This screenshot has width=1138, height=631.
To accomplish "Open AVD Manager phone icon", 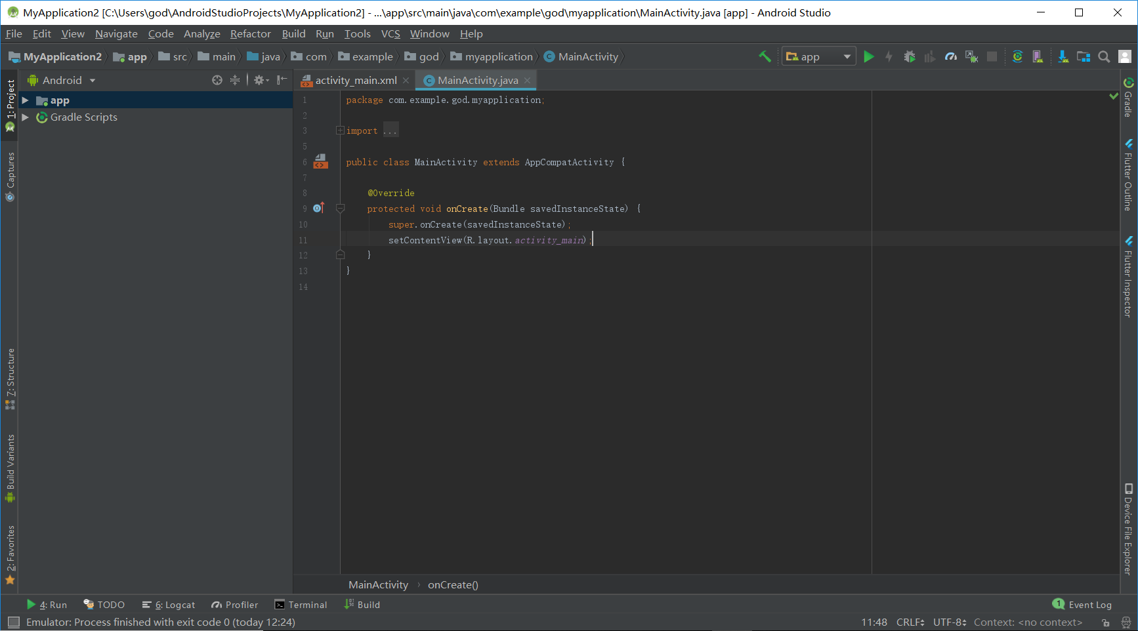I will tap(1038, 56).
